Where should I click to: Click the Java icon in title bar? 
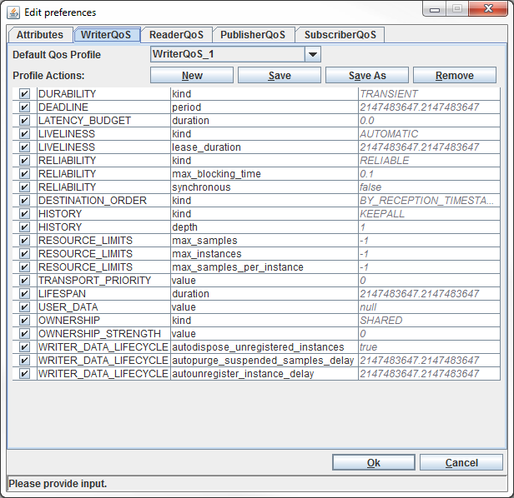pyautogui.click(x=14, y=12)
